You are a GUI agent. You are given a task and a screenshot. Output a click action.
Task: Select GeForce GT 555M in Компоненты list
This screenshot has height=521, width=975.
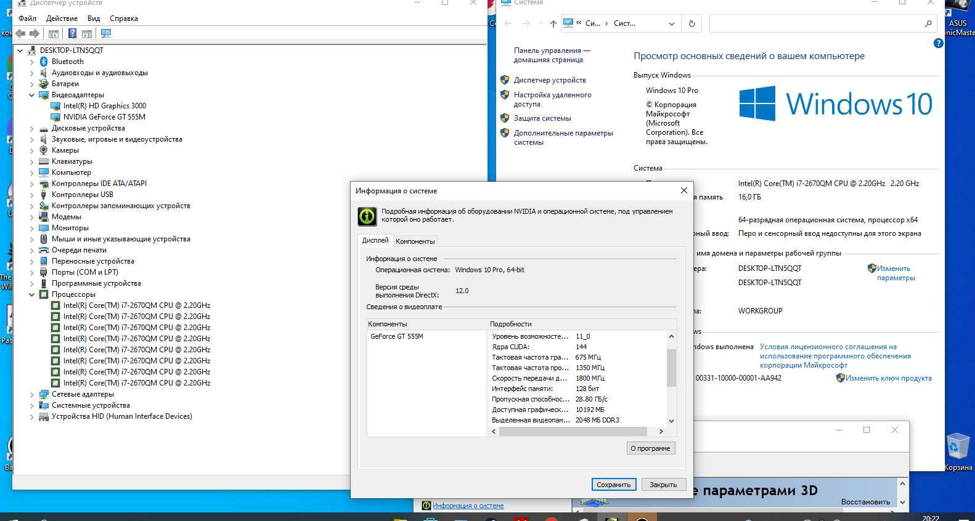397,336
